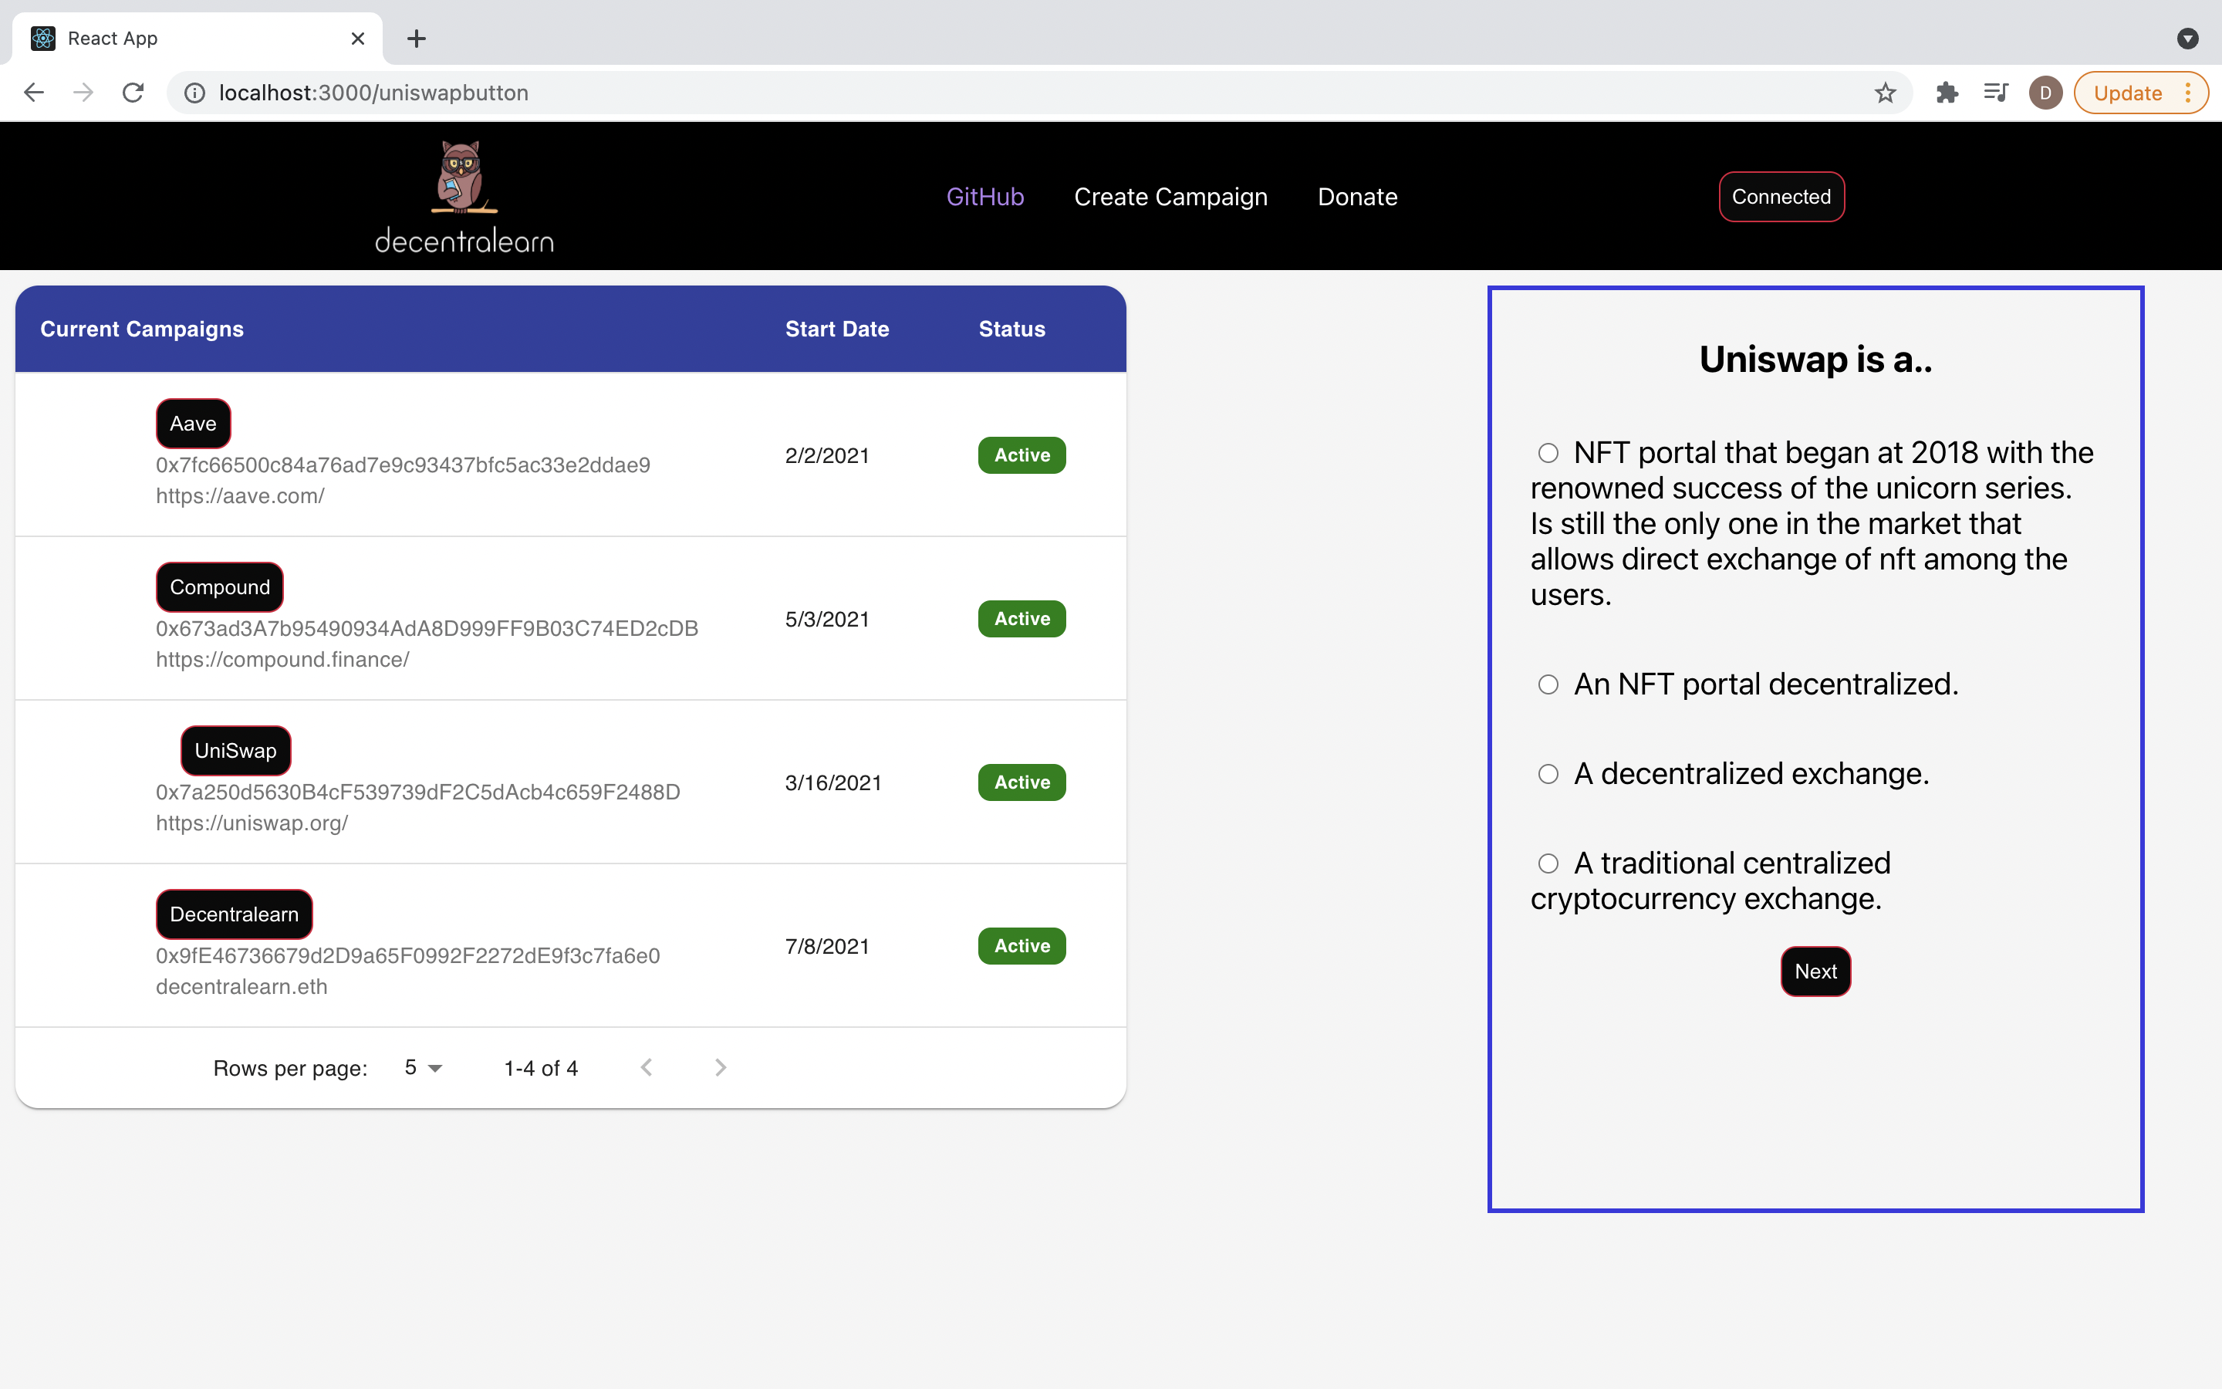Open the Create Campaign page

point(1171,195)
